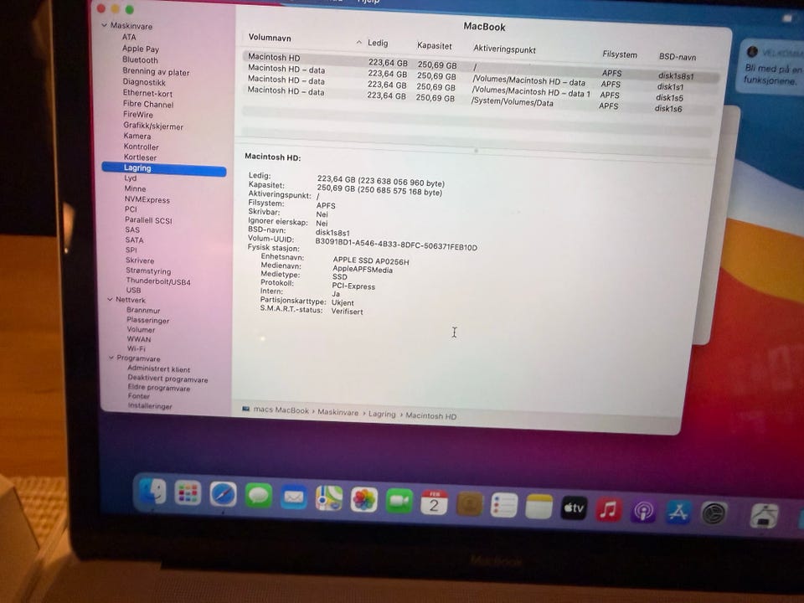The width and height of the screenshot is (804, 603).
Task: Select FireWire in sidebar
Action: tap(138, 115)
